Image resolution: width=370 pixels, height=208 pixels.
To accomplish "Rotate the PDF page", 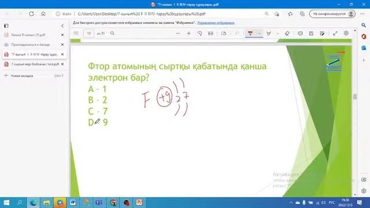I will point(199,34).
